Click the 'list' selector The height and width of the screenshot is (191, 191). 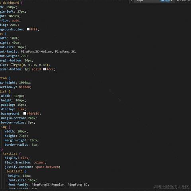coord(3,92)
